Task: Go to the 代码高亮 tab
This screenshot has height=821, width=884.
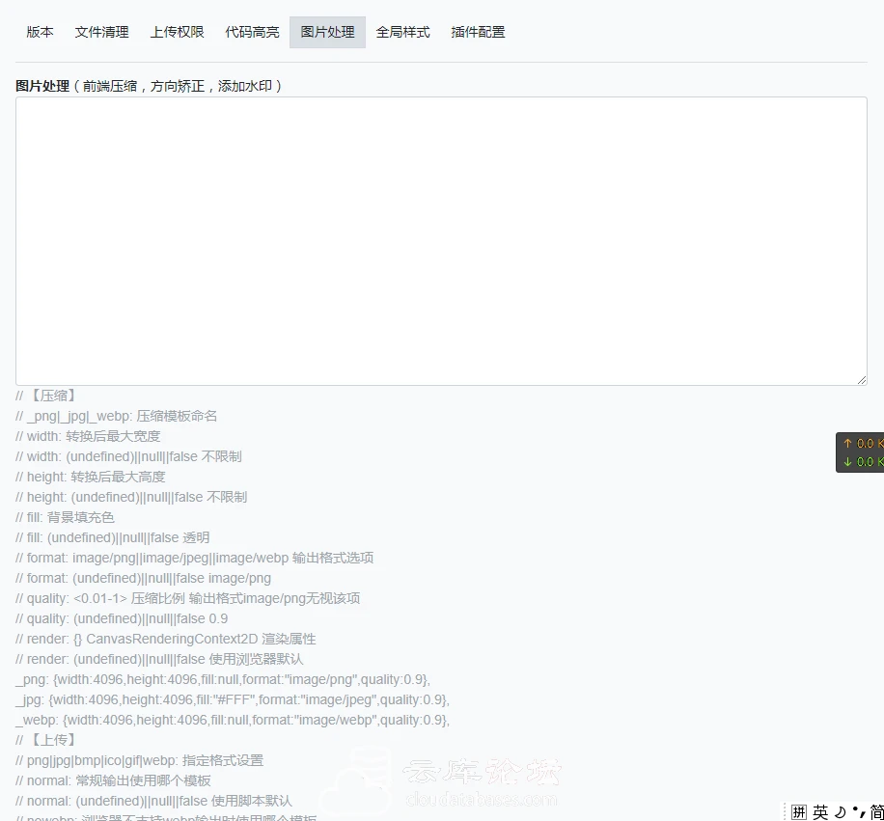Action: [x=252, y=32]
